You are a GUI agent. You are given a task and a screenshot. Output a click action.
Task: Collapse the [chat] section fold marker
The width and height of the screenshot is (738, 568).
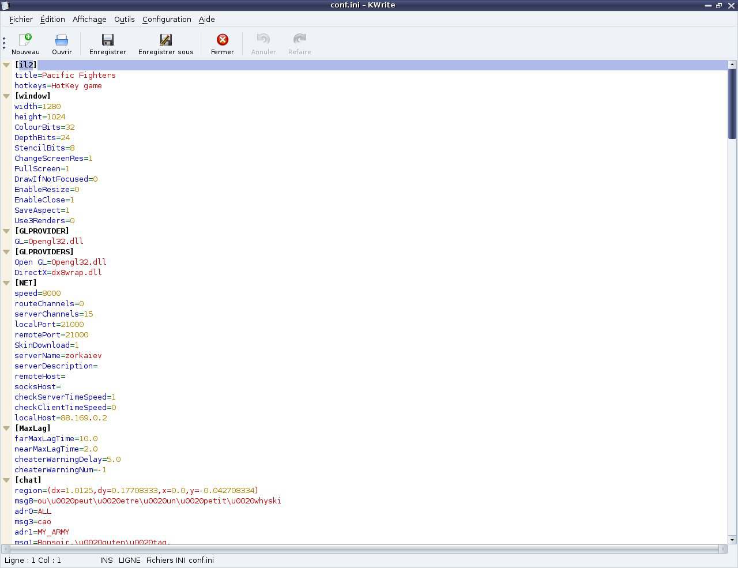[x=6, y=480]
